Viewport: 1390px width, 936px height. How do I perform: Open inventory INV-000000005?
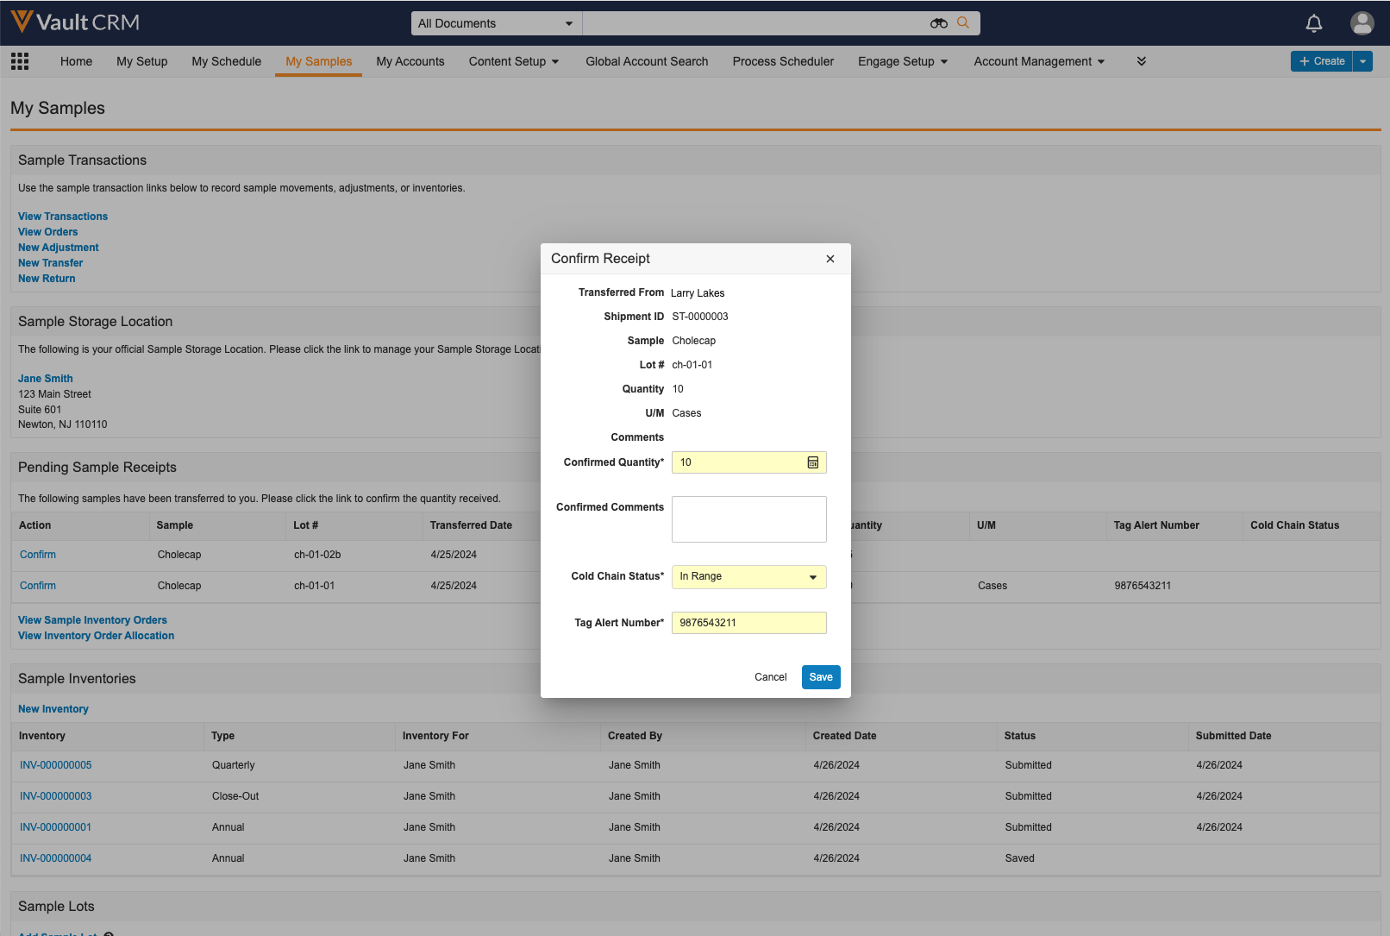pyautogui.click(x=56, y=765)
